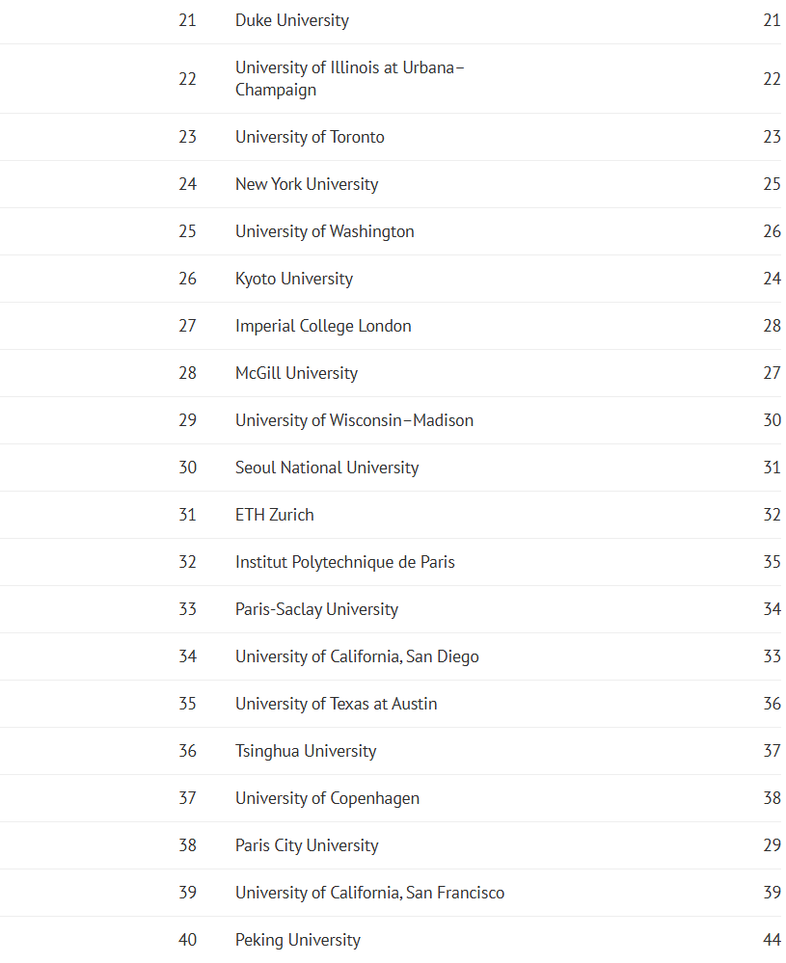Click Paris-Saclay University name
This screenshot has width=786, height=963.
point(316,610)
